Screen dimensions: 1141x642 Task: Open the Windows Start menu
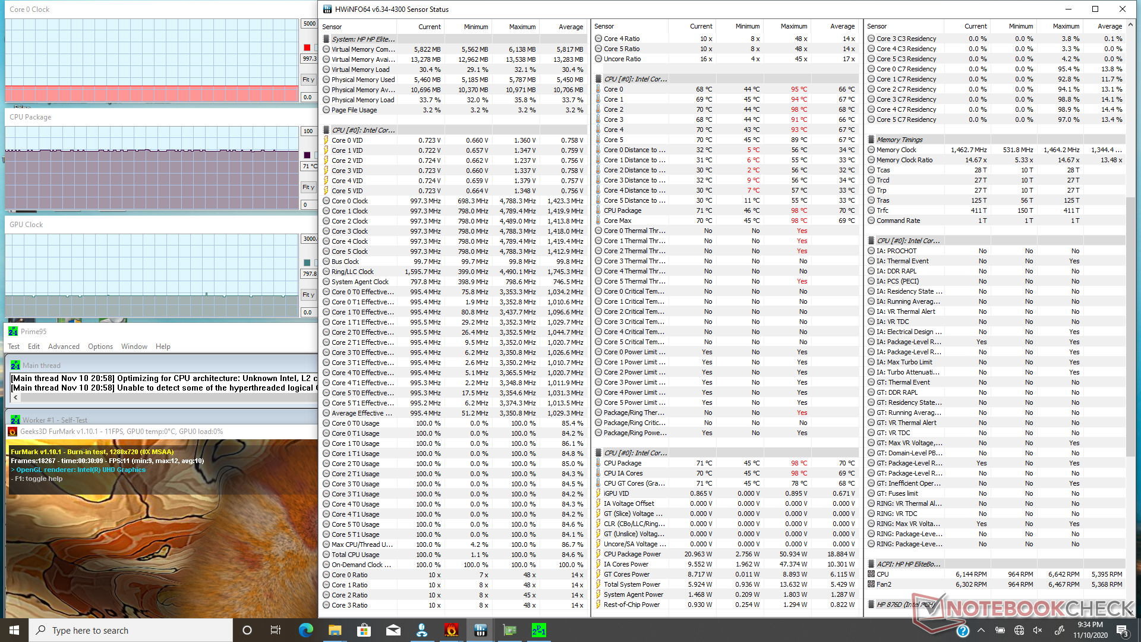click(x=14, y=630)
